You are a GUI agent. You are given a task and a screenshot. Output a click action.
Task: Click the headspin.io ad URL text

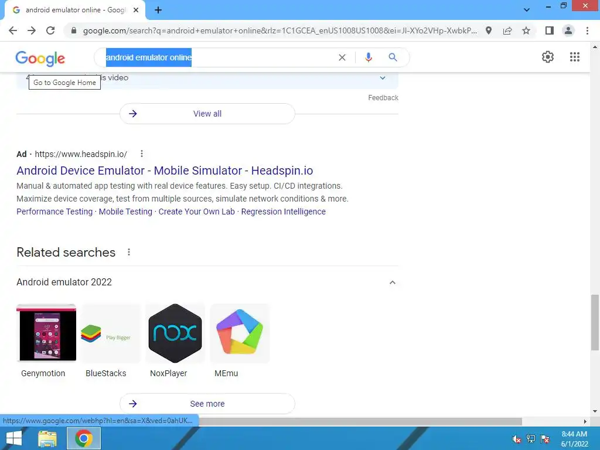81,154
